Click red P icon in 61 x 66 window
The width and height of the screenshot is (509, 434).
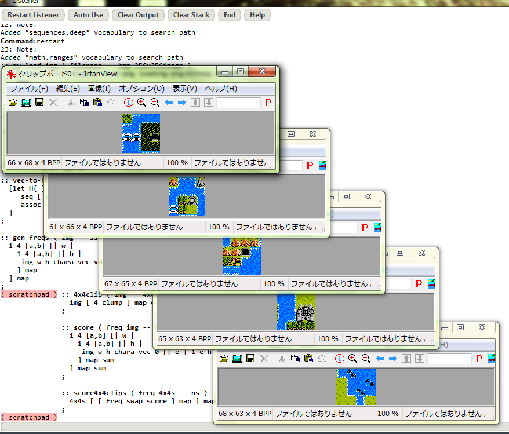tap(310, 165)
